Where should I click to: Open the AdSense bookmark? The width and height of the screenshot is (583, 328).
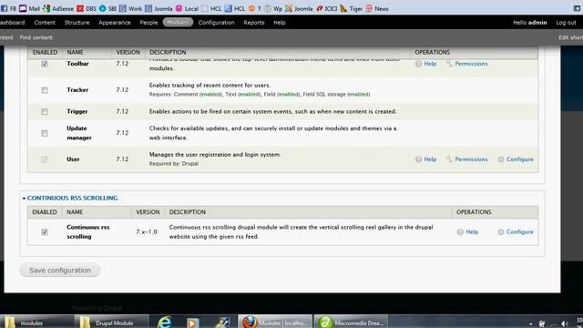tap(58, 8)
